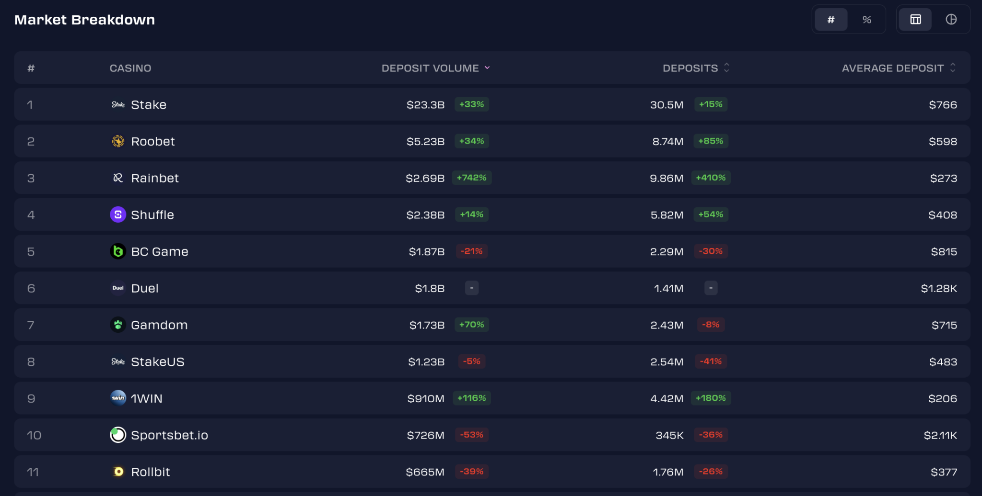This screenshot has width=982, height=496.
Task: Click the Stake casino logo icon
Action: 118,105
